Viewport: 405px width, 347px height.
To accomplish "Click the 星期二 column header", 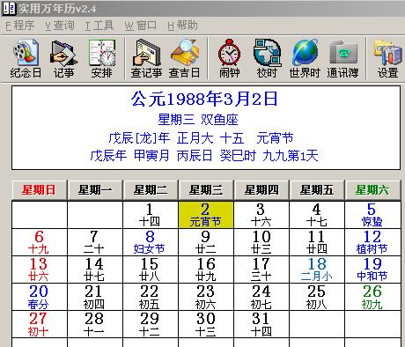I will click(x=151, y=190).
